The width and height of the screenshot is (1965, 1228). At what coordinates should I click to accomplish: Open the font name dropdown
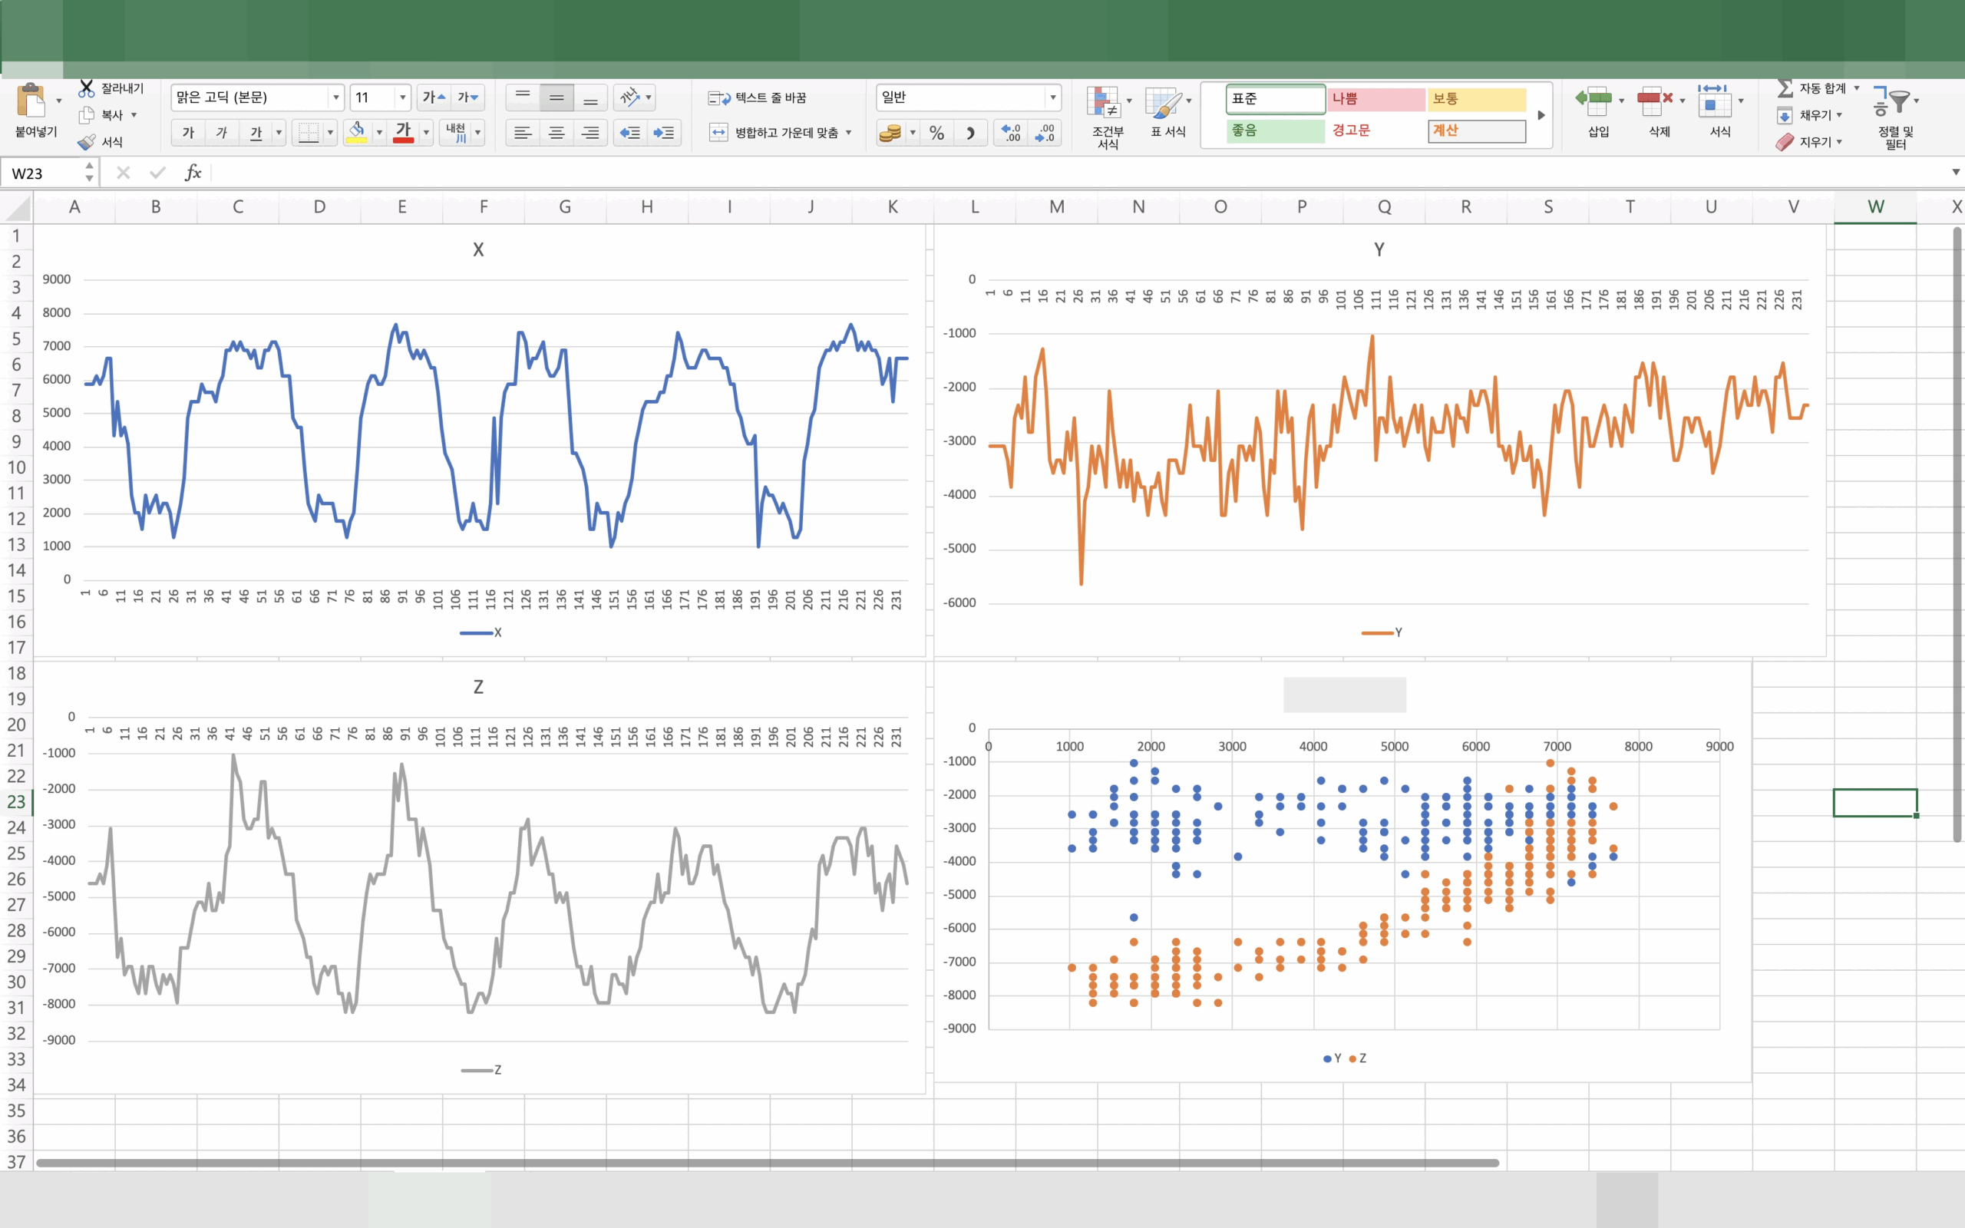point(336,97)
